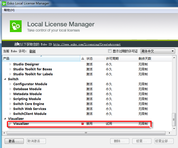Image resolution: width=178 pixels, height=148 pixels.
Task: Open the 简体中文 language dropdown
Action: 158,51
